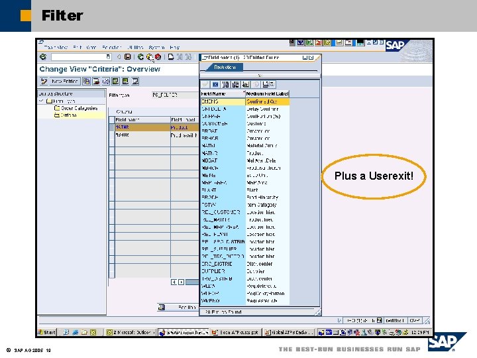The width and height of the screenshot is (477, 358).
Task: Click the grayed checkmark Copy icon in popup
Action: (x=205, y=84)
